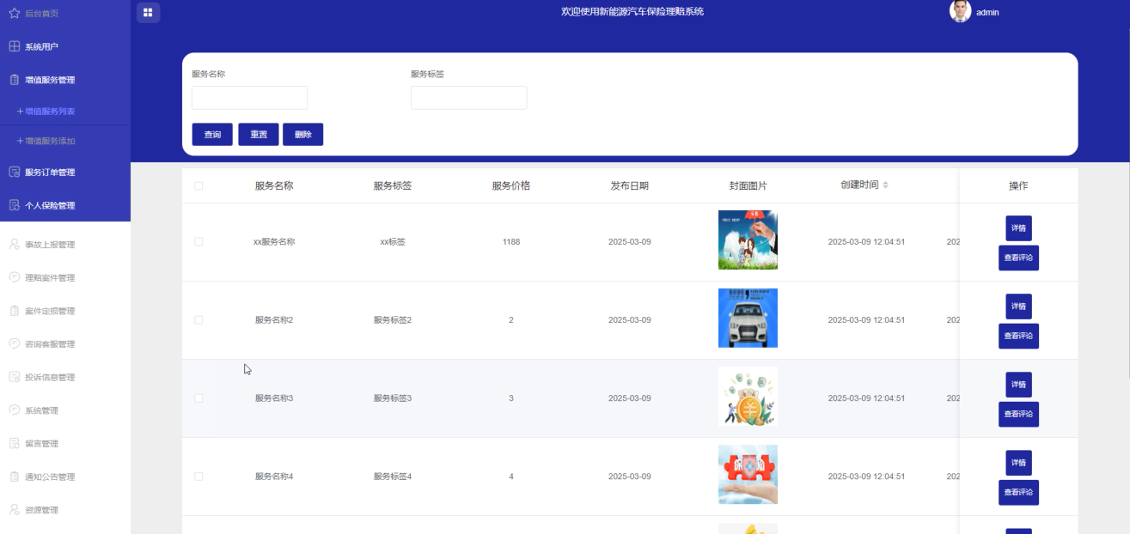Click 查看评论 for xx服务名称 row

(x=1018, y=258)
